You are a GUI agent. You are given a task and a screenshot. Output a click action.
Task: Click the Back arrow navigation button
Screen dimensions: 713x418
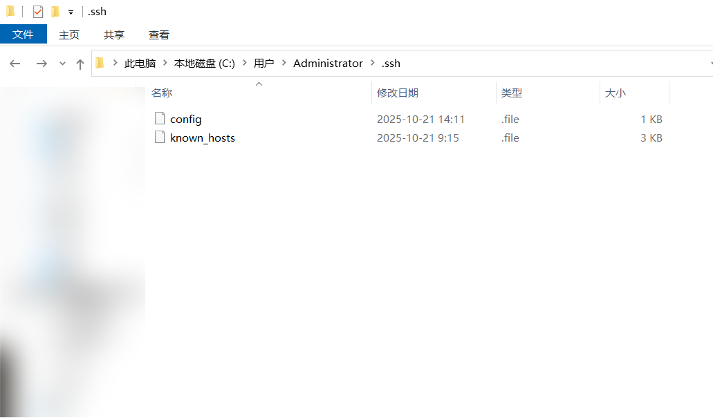(15, 64)
